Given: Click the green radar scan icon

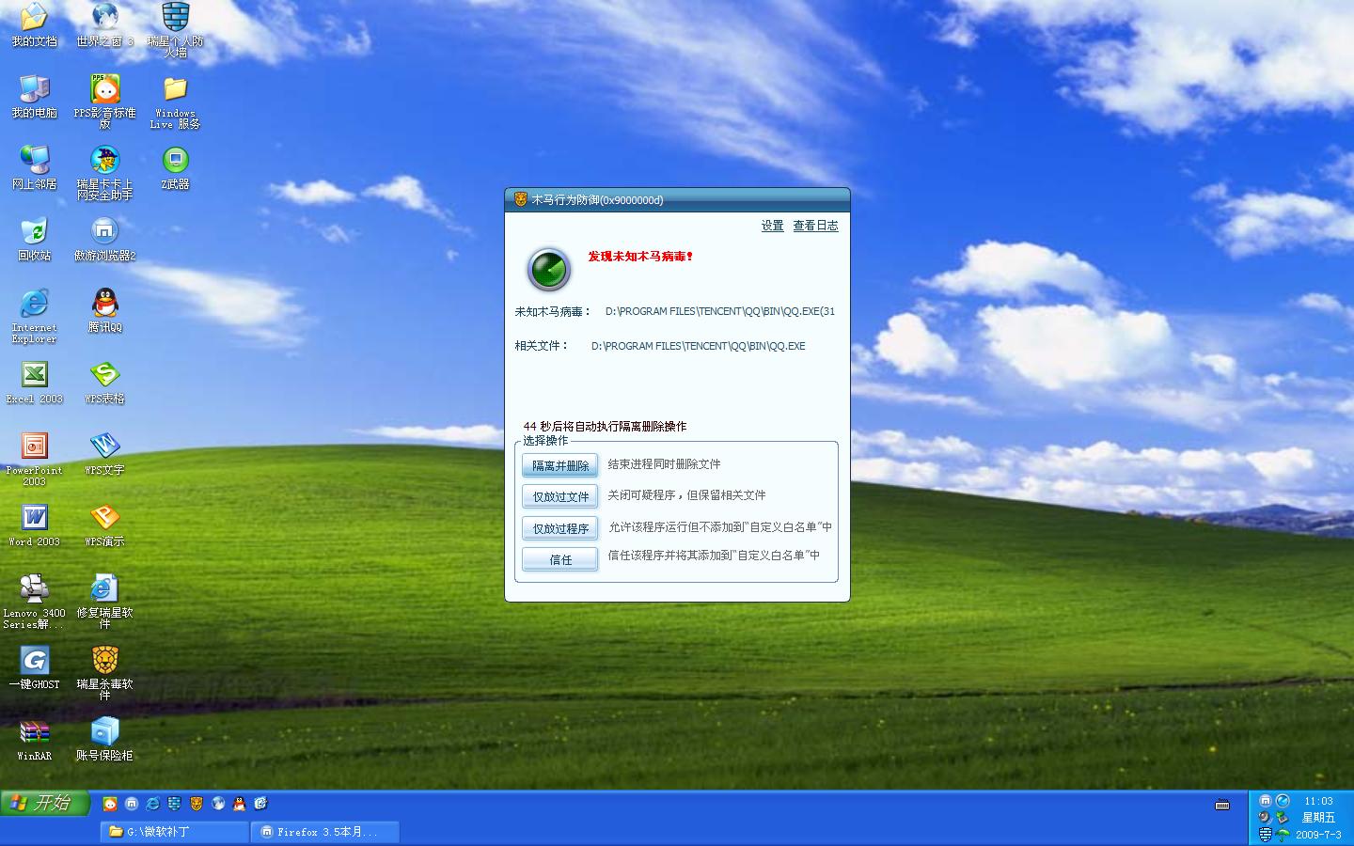Looking at the screenshot, I should coord(549,270).
